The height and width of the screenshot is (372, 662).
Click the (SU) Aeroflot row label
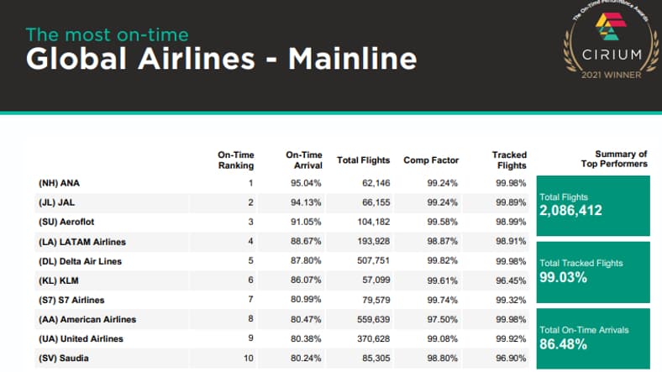(x=68, y=222)
